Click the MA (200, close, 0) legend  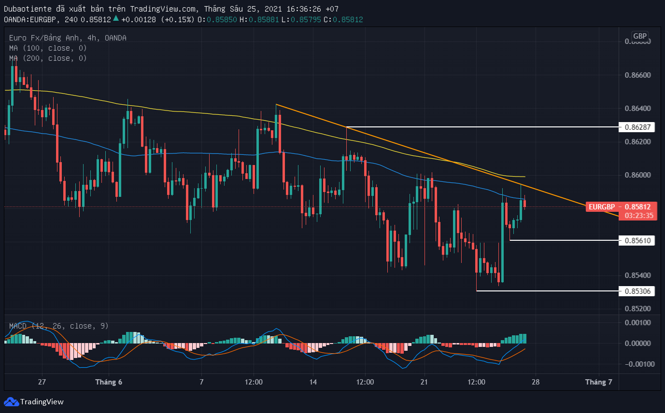coord(48,58)
